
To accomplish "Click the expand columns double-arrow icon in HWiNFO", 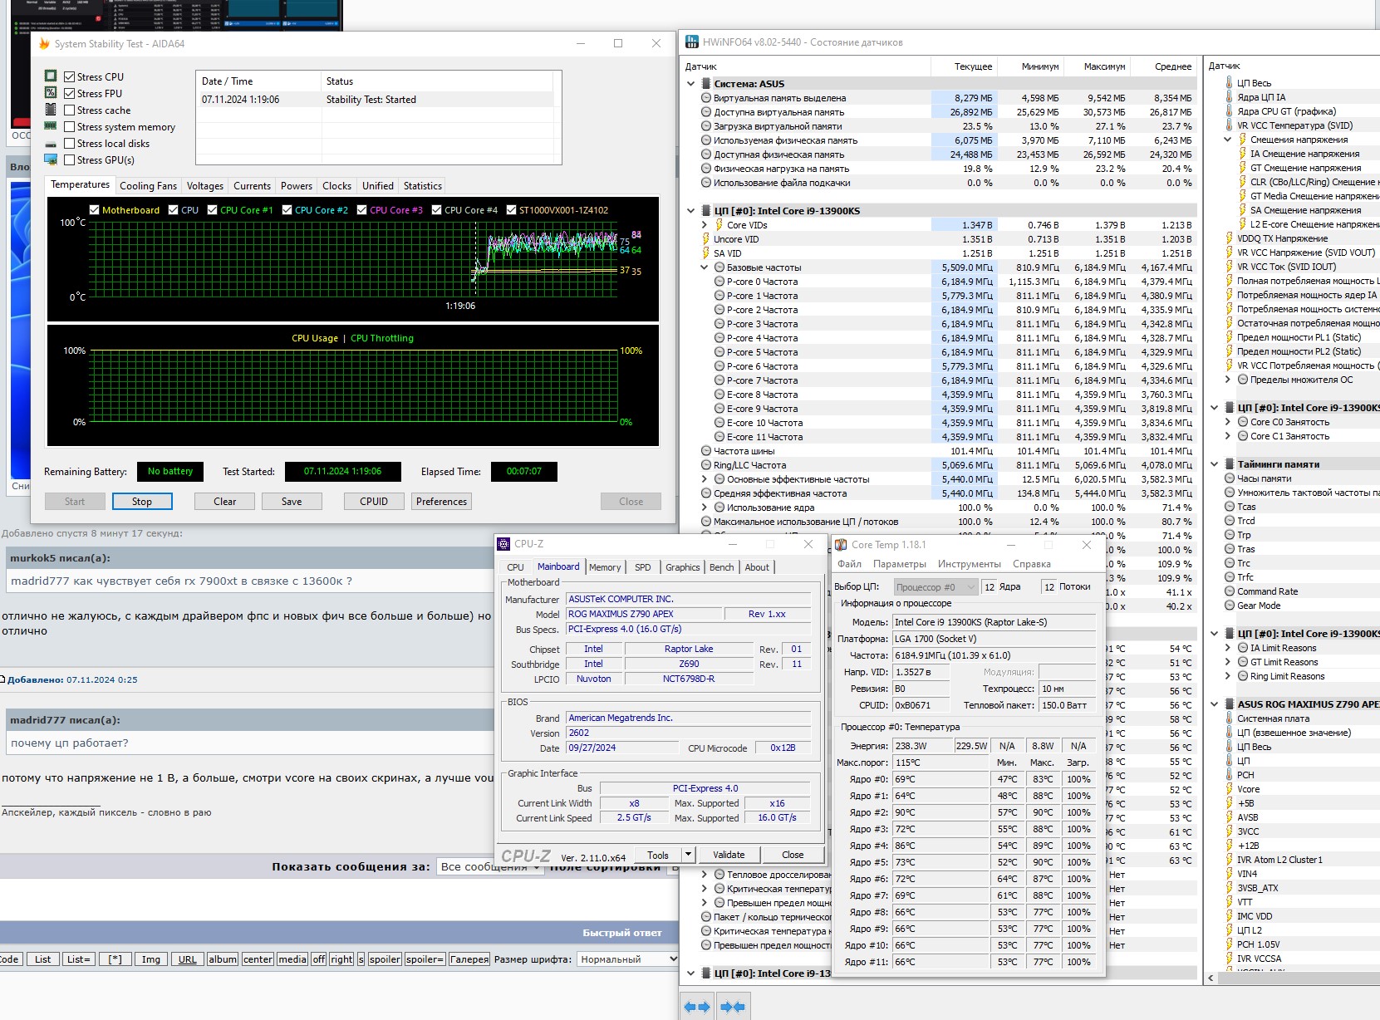I will tap(696, 1007).
